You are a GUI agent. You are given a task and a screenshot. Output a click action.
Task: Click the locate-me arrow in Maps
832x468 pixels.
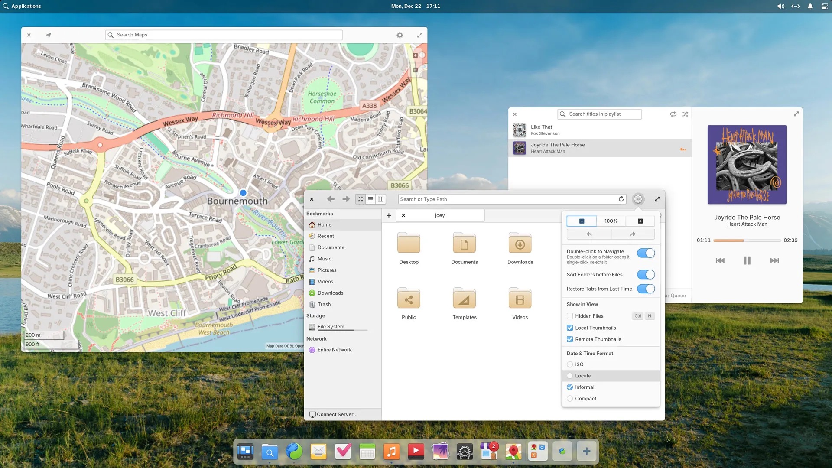pos(49,35)
